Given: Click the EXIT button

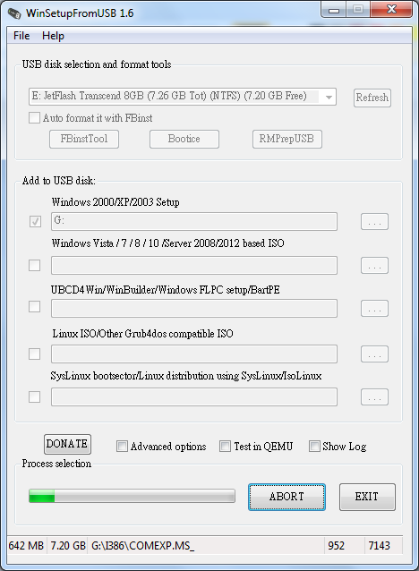Looking at the screenshot, I should point(367,497).
